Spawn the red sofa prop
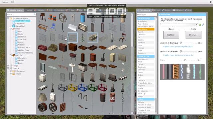 43,48
